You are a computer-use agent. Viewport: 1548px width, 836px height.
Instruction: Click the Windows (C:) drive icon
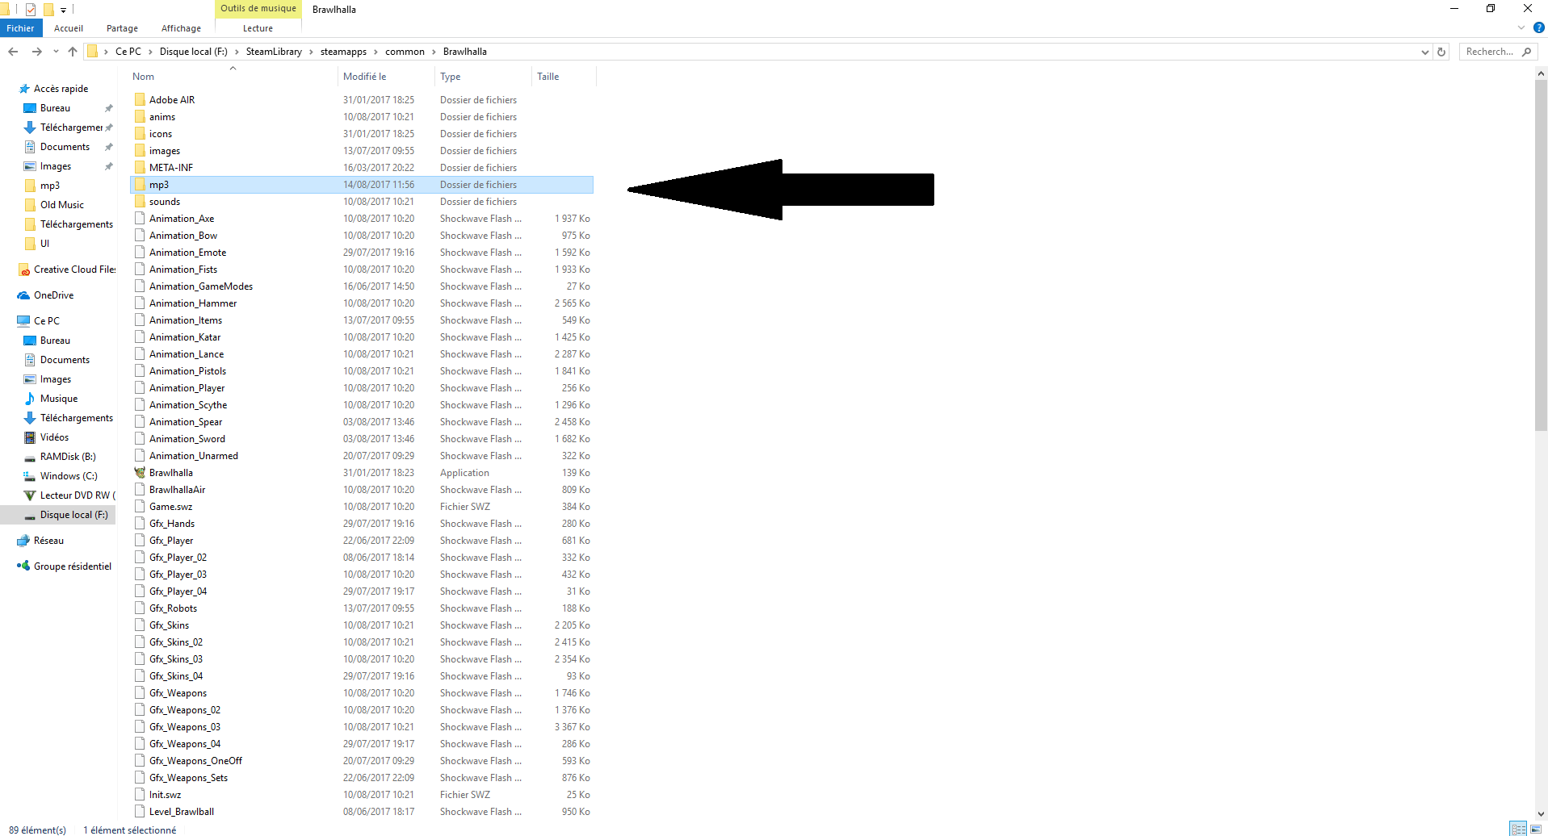pyautogui.click(x=30, y=476)
